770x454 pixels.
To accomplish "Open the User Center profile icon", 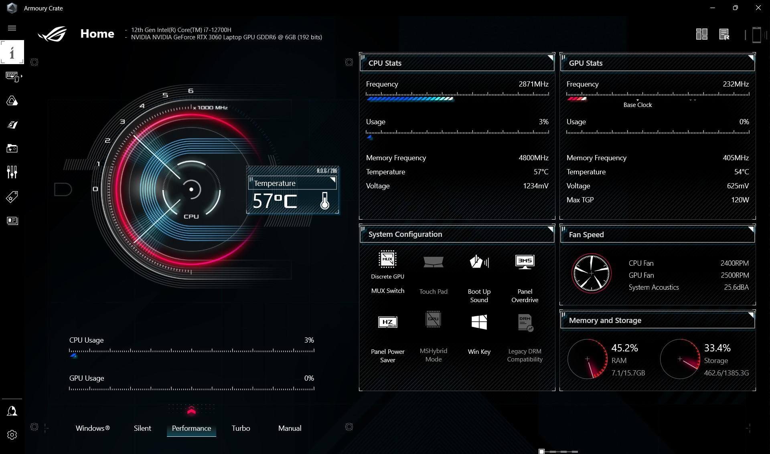I will 12,411.
